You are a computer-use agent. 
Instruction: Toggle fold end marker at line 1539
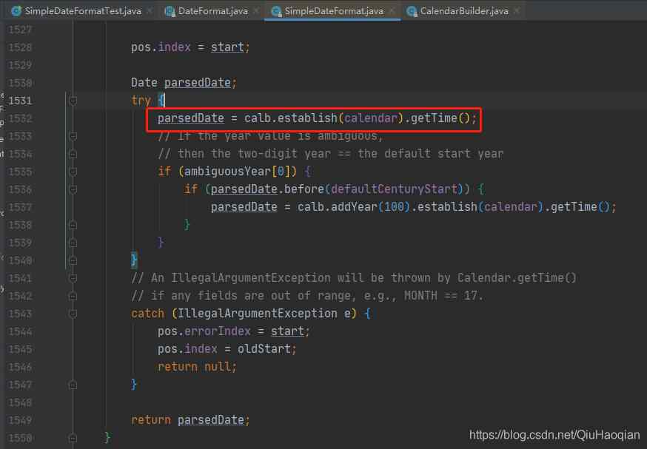click(73, 243)
